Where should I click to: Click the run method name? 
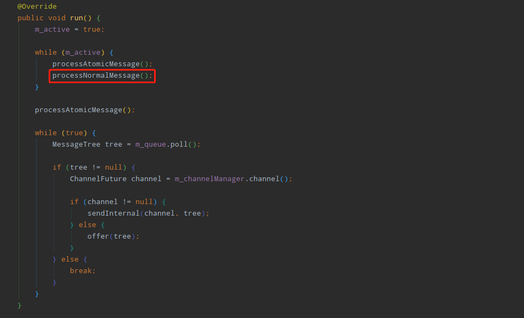(76, 18)
